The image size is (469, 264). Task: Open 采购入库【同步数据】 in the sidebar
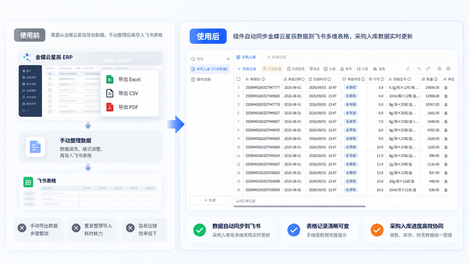click(x=210, y=69)
